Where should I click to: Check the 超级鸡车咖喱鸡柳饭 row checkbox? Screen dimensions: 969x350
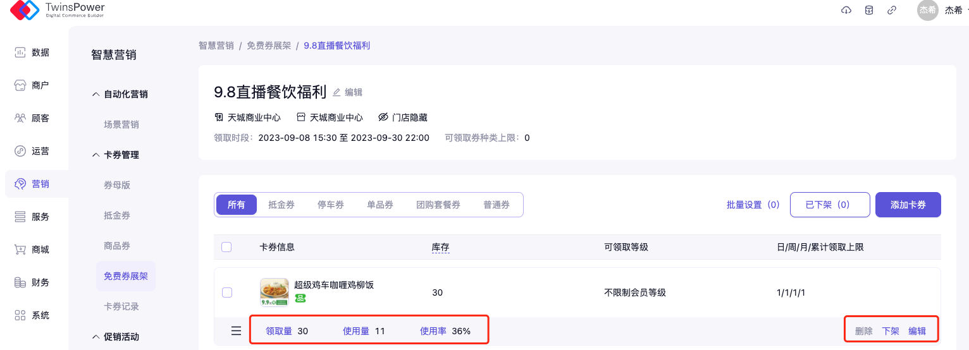[x=227, y=293]
